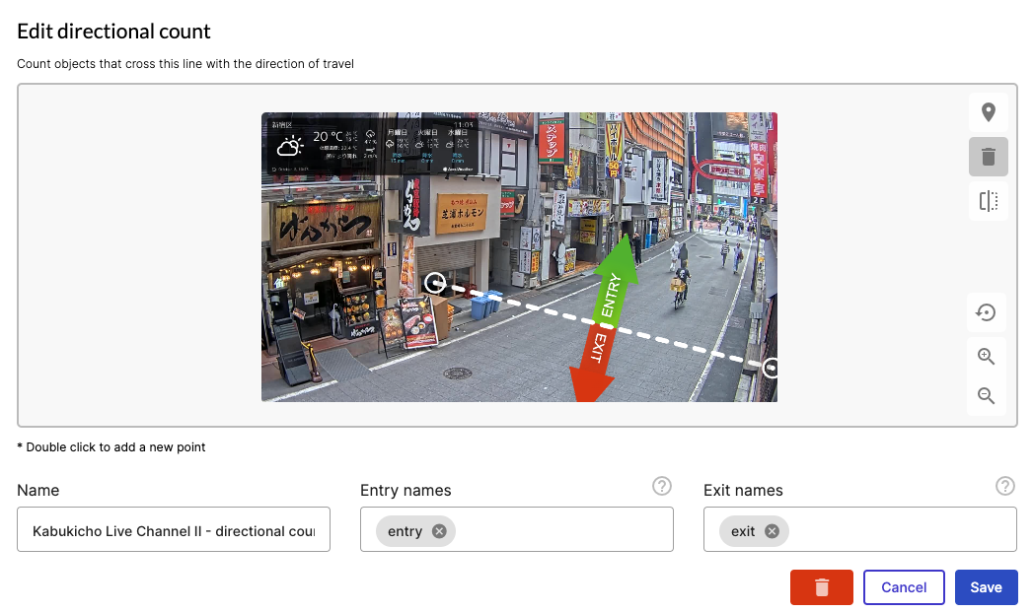Remove the 'entry' tag chip
Image resolution: width=1033 pixels, height=613 pixels.
(439, 531)
